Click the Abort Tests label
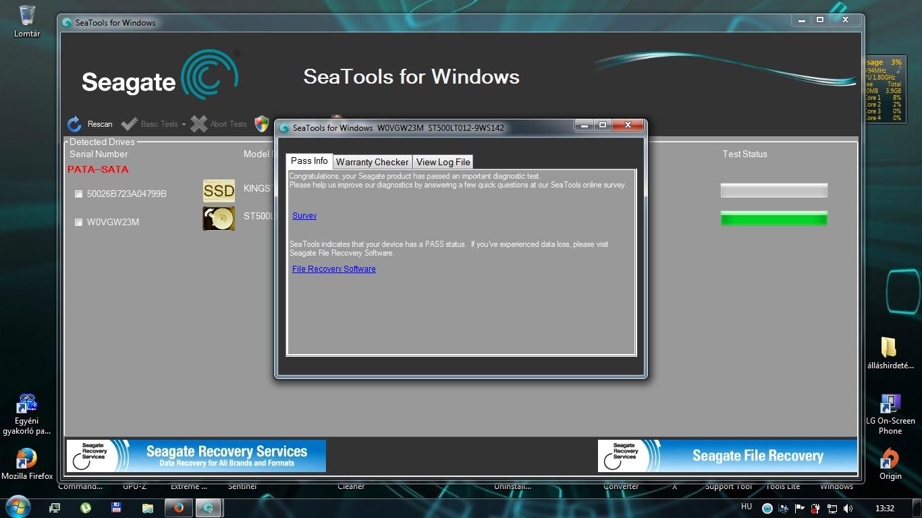 [x=228, y=124]
